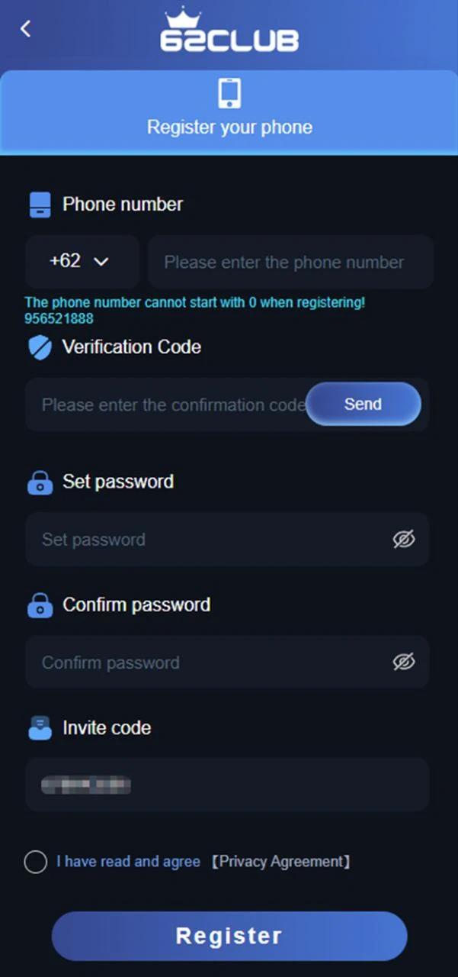Click the Invite code envelope icon

(x=40, y=728)
